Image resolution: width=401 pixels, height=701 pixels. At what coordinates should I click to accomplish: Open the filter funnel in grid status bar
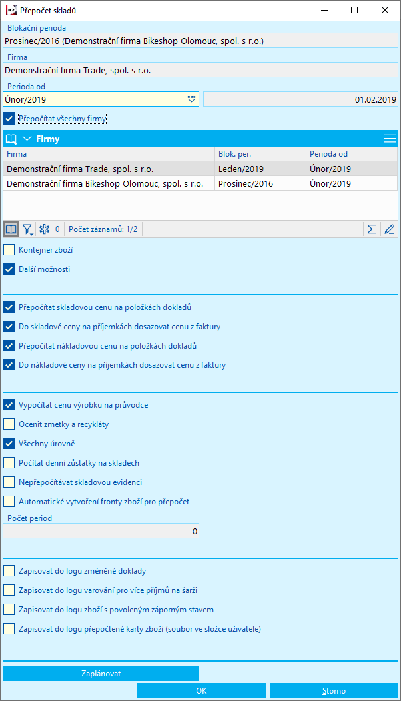pos(28,229)
